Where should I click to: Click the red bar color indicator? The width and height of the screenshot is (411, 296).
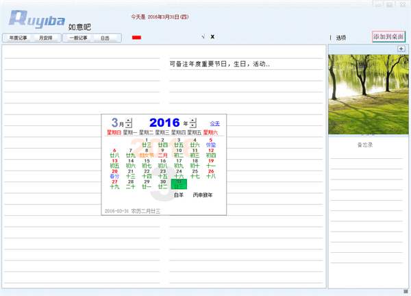pos(136,37)
